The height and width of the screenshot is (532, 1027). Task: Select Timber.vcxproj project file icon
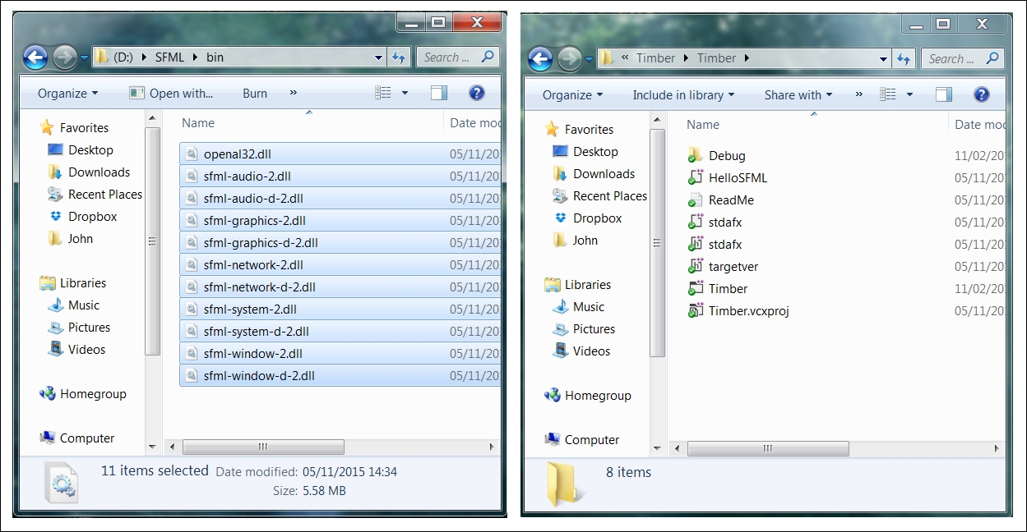695,310
